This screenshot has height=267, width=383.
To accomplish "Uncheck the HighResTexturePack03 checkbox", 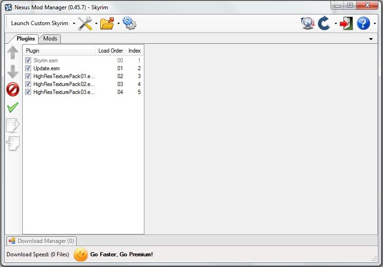I will click(x=28, y=92).
